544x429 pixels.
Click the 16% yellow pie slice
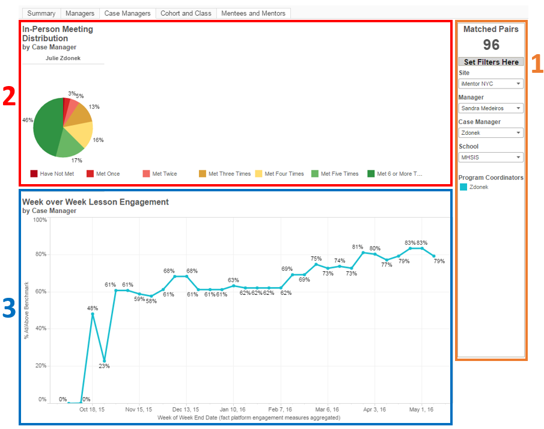click(81, 134)
